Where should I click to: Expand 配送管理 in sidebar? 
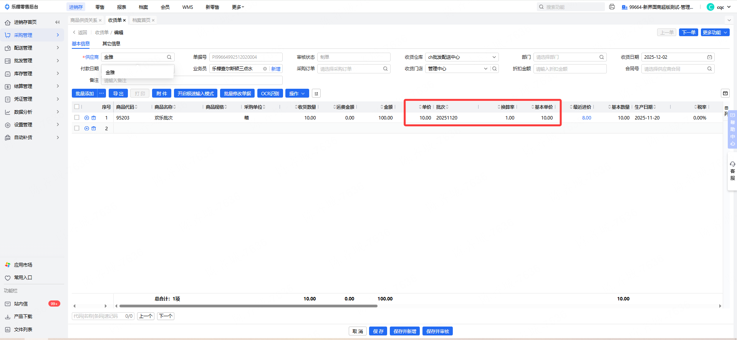32,48
